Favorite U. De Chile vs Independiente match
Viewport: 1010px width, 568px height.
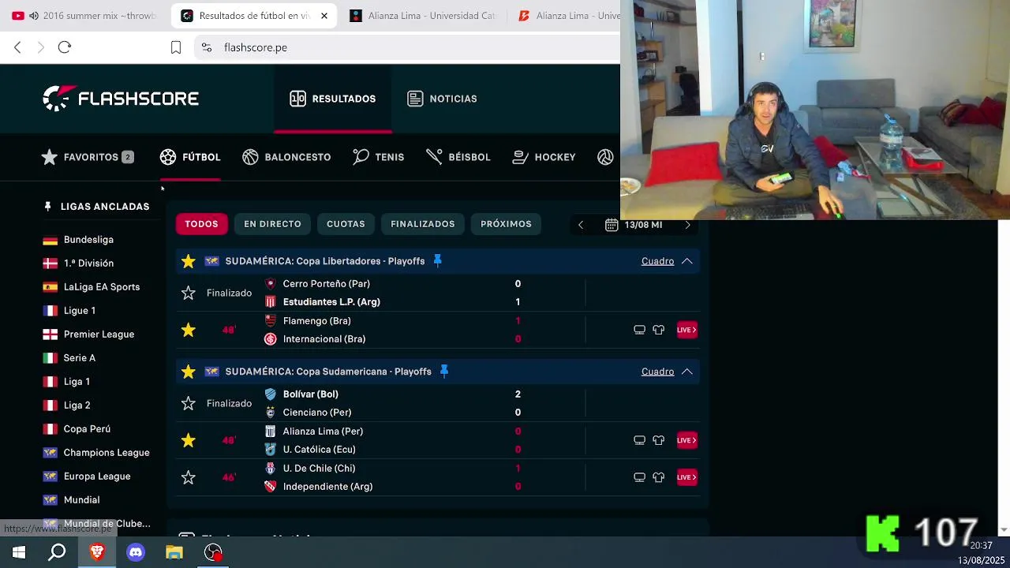(x=188, y=477)
